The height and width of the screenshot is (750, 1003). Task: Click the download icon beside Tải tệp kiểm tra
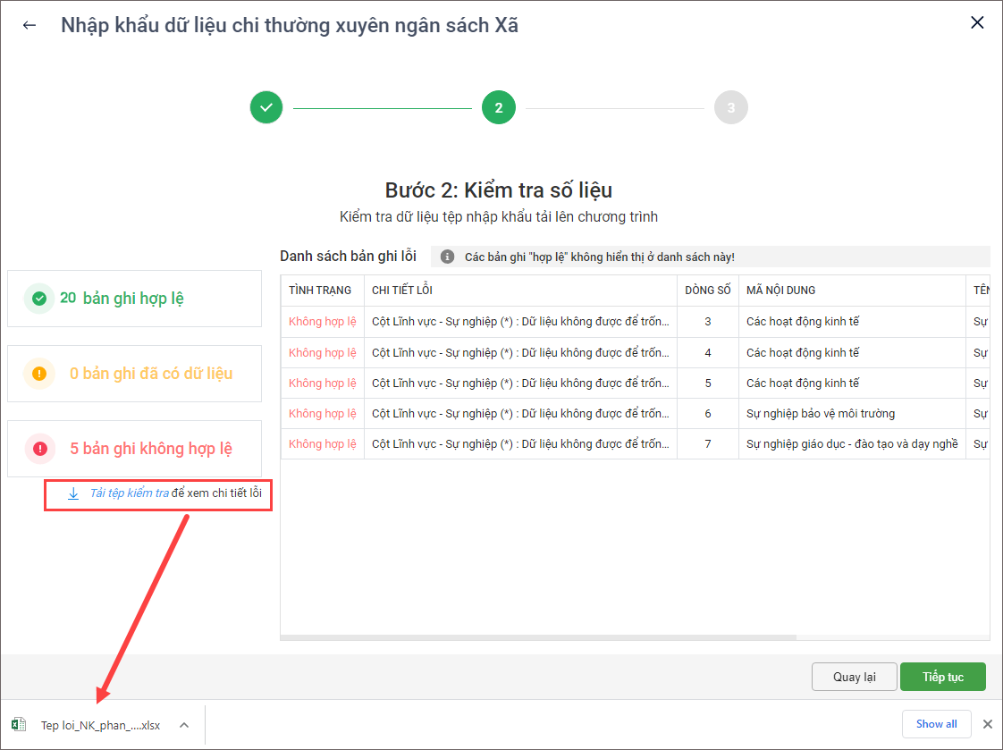(x=73, y=493)
